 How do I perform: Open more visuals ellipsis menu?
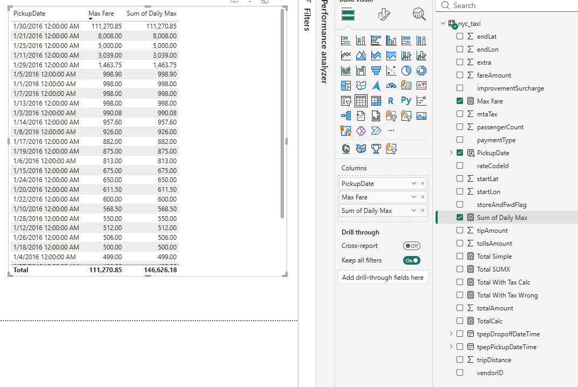click(x=391, y=130)
